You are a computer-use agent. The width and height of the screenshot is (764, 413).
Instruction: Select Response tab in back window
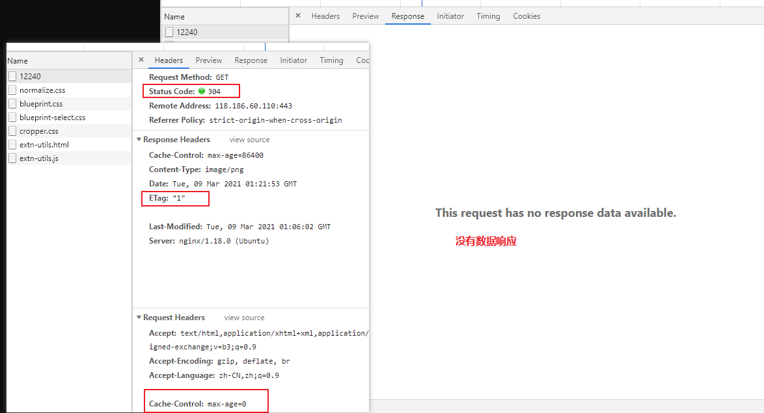[408, 16]
